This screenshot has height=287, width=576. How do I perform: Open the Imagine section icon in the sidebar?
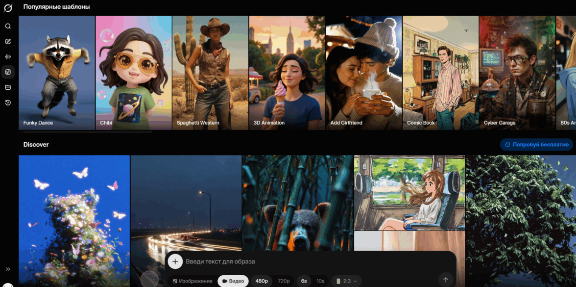pos(8,72)
